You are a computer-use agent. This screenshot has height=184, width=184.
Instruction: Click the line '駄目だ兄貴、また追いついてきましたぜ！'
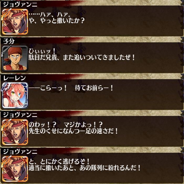pos(82,58)
